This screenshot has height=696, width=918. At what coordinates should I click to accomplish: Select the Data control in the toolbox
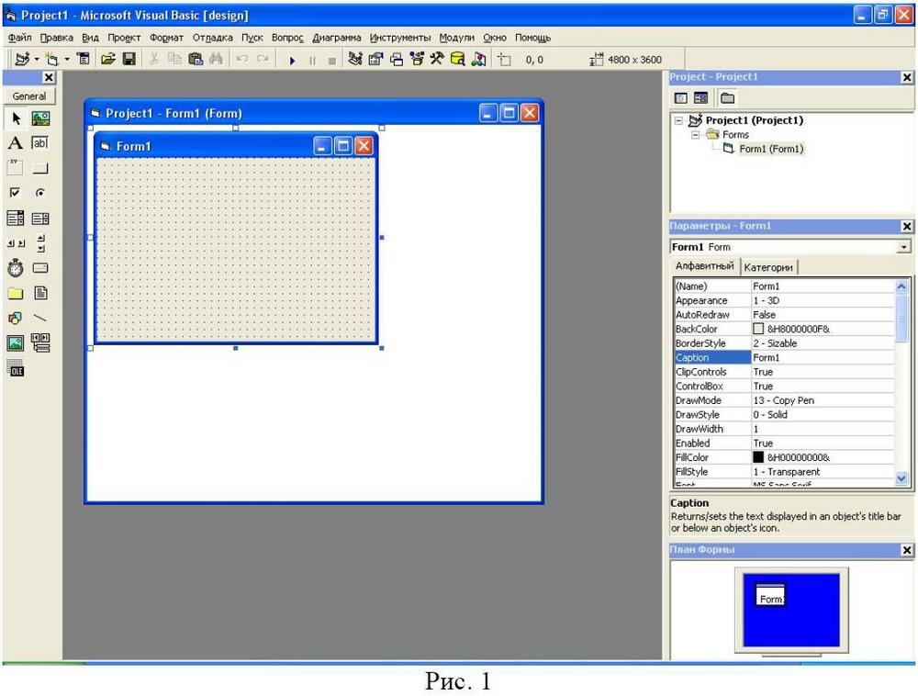pyautogui.click(x=40, y=342)
